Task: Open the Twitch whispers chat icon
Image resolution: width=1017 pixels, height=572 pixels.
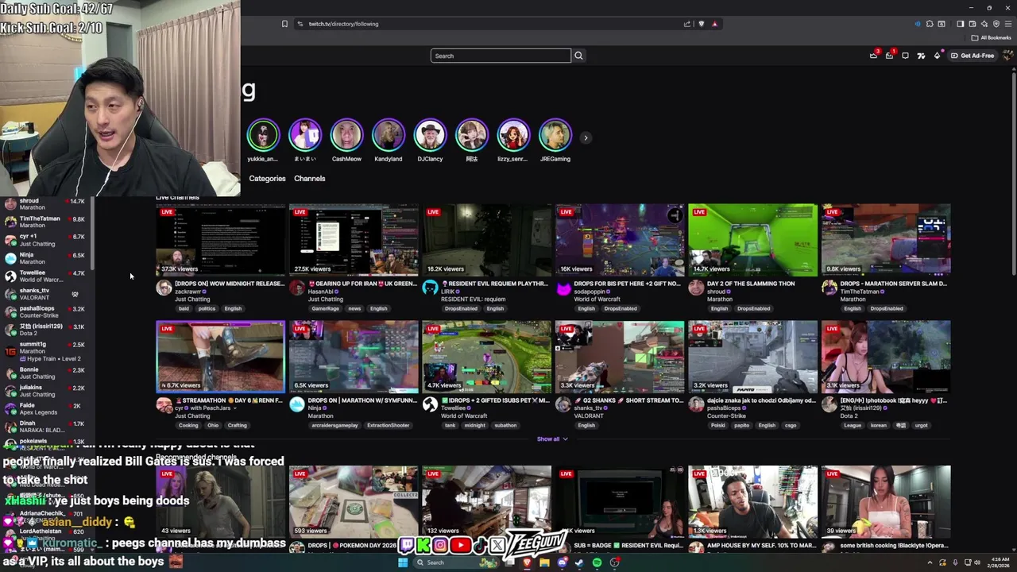Action: 905,56
